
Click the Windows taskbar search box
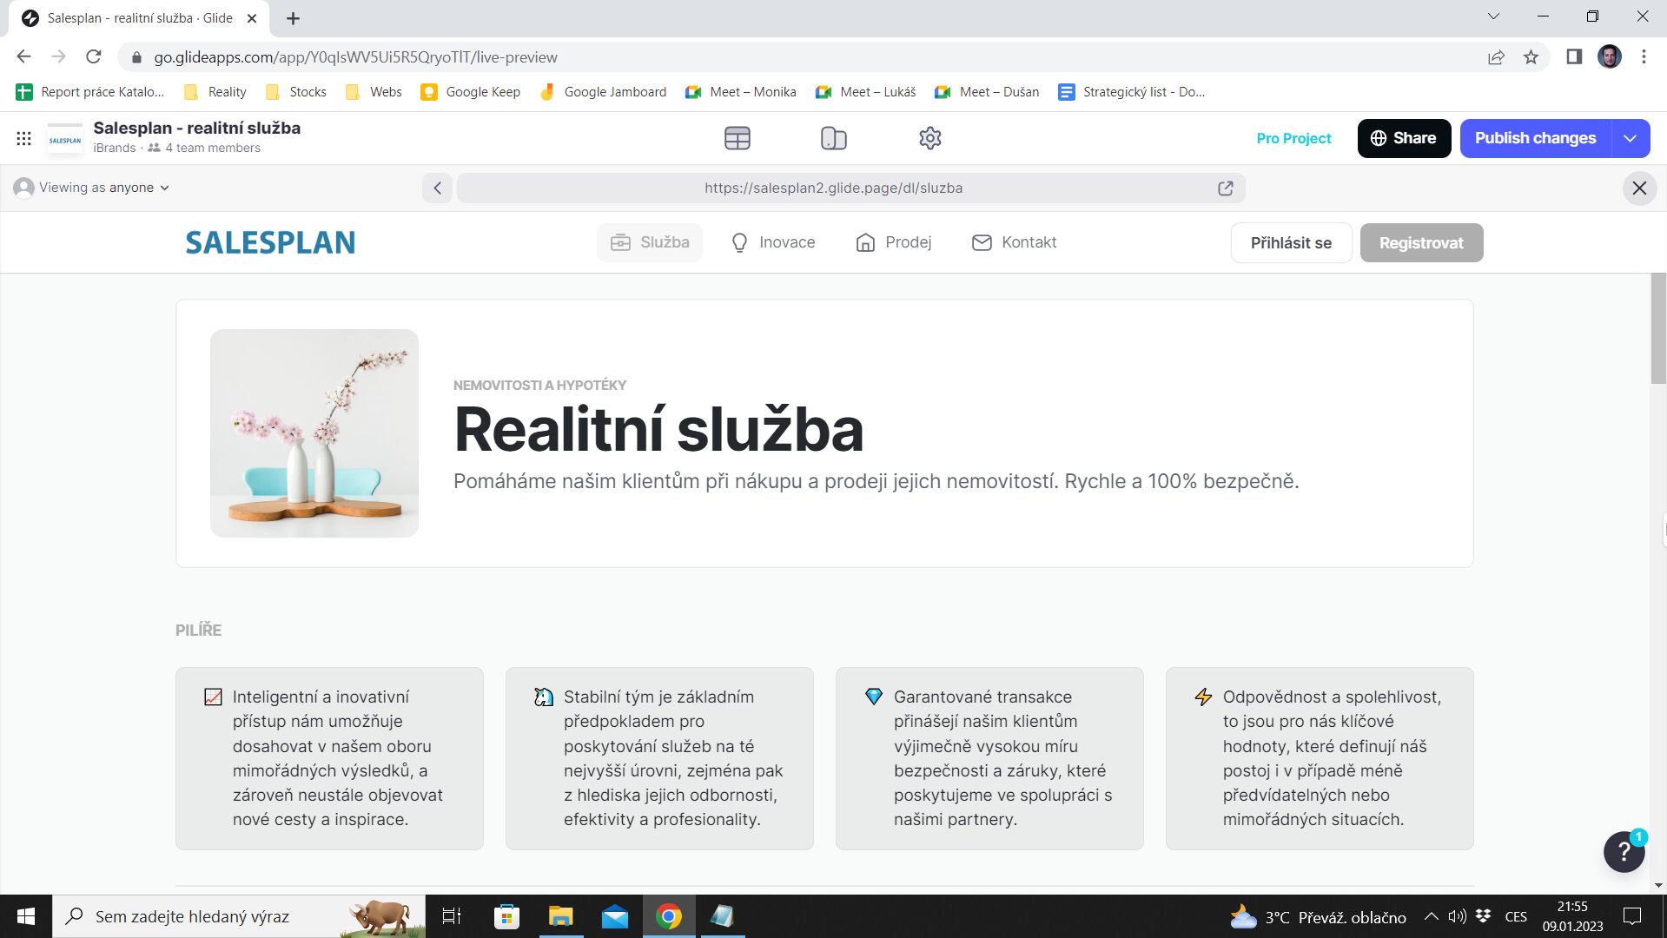(x=239, y=916)
